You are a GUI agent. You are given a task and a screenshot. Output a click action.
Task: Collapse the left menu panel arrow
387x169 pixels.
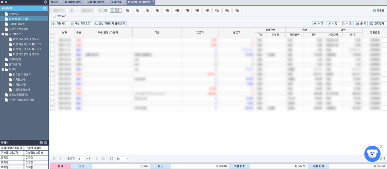click(x=45, y=2)
